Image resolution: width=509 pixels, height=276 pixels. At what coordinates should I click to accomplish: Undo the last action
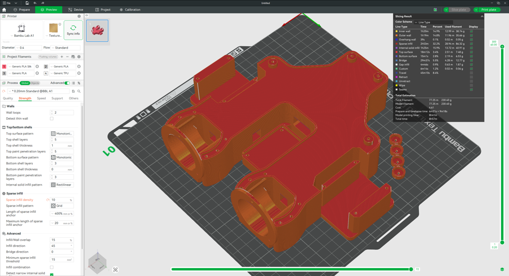coord(35,3)
